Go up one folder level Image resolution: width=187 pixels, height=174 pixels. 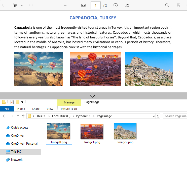(x=23, y=116)
